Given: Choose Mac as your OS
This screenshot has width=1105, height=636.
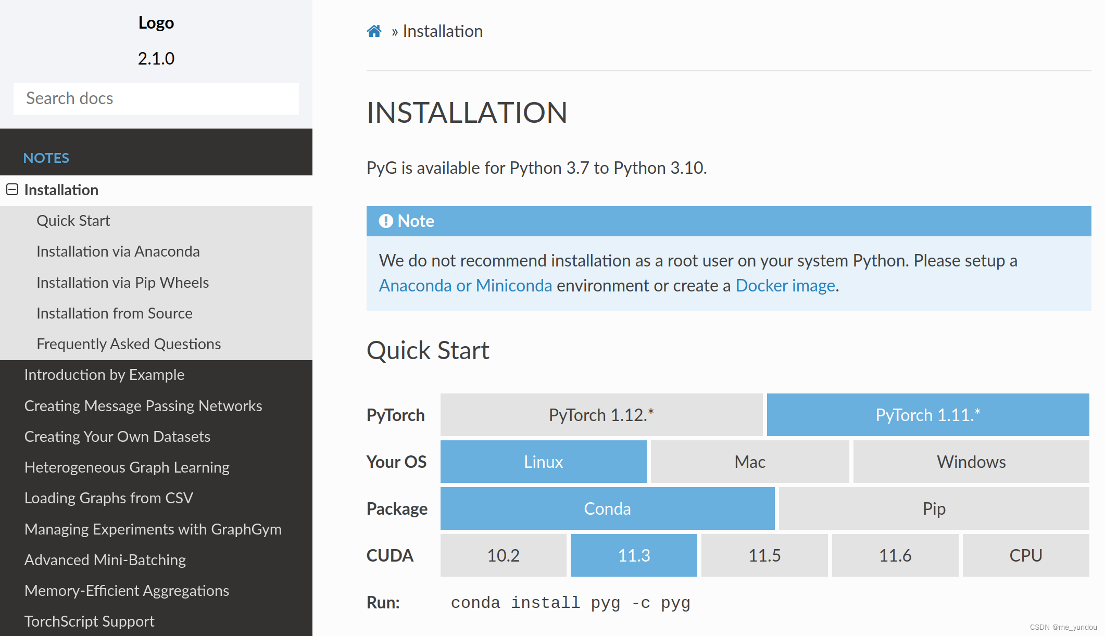Looking at the screenshot, I should (749, 462).
